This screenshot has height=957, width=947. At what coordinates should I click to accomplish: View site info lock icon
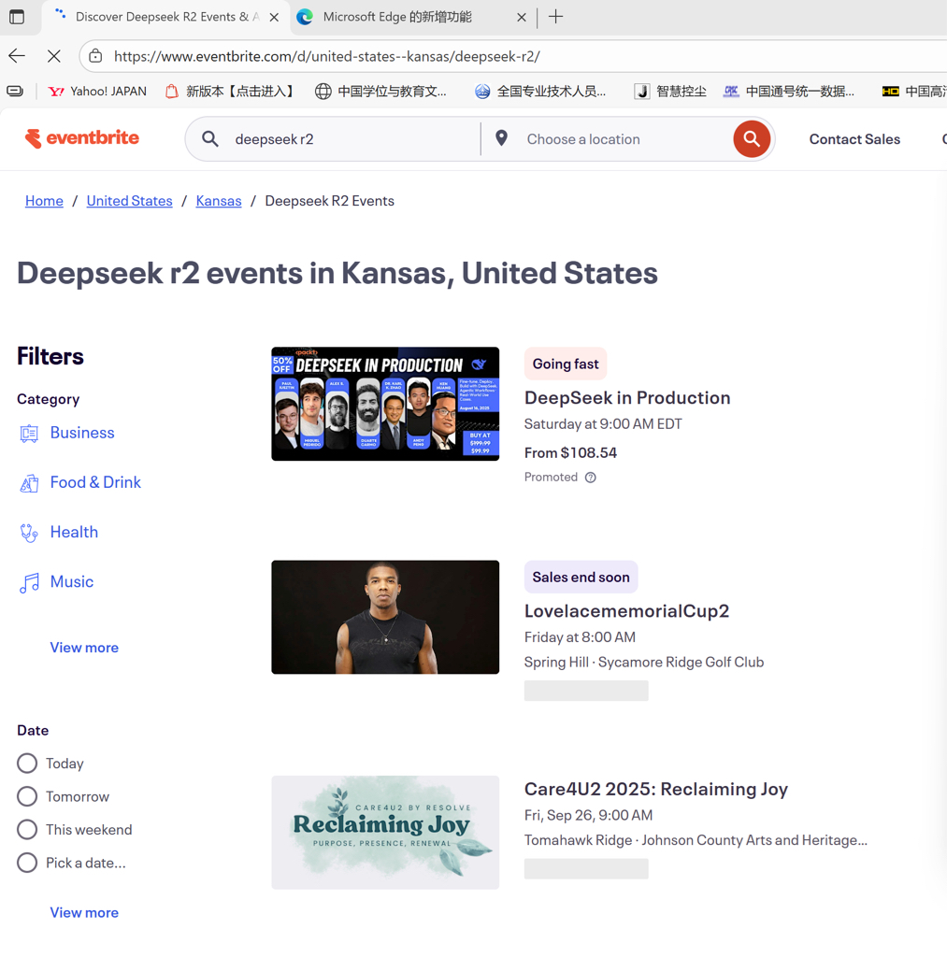coord(96,56)
